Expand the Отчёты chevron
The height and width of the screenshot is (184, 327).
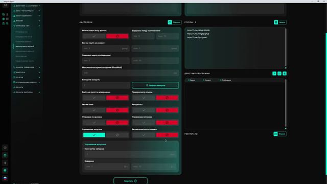click(39, 77)
